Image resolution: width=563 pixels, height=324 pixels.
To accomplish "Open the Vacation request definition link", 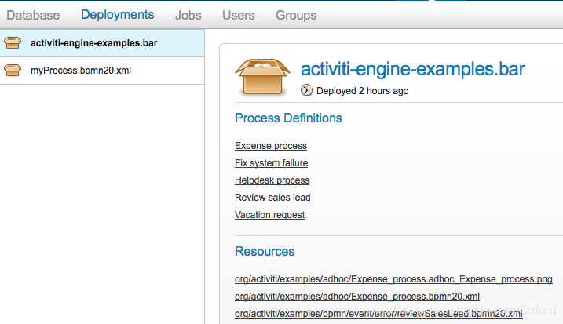I will (269, 215).
